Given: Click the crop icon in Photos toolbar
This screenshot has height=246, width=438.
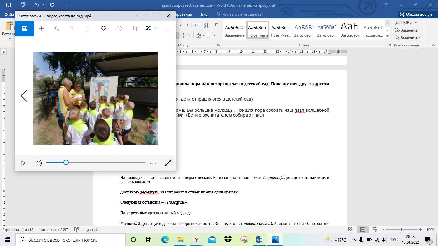Looking at the screenshot, I should click(x=135, y=29).
